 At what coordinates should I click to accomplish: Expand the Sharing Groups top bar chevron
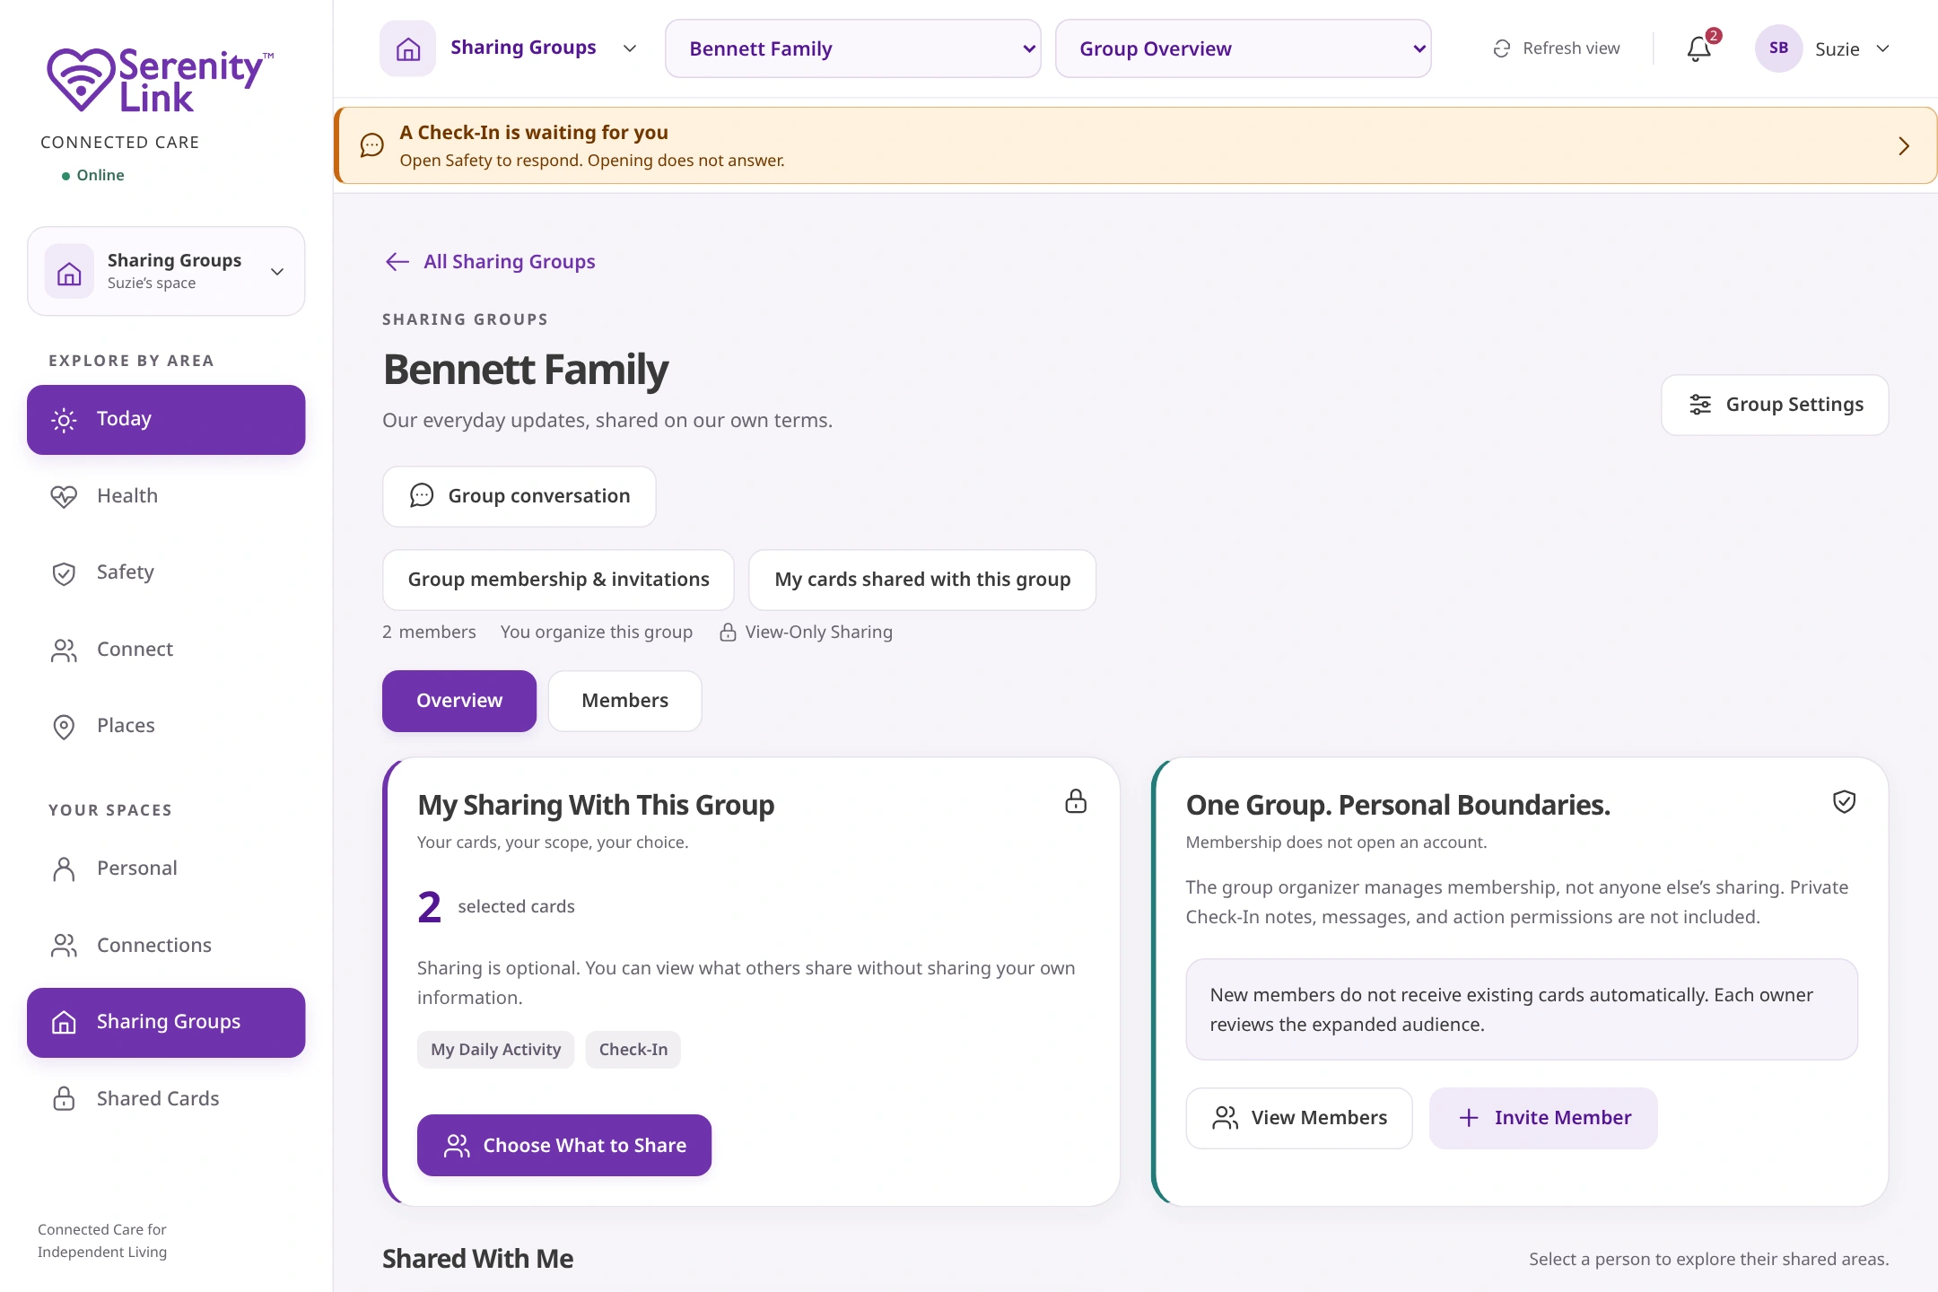630,48
